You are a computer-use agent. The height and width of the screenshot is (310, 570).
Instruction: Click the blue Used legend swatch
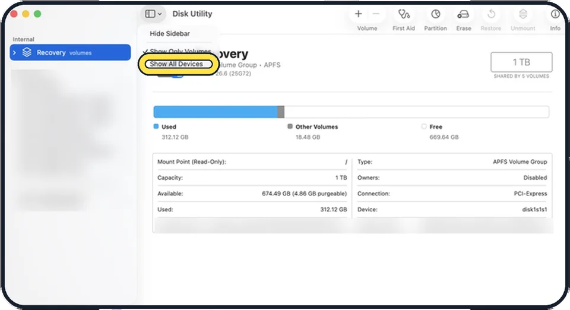click(156, 126)
